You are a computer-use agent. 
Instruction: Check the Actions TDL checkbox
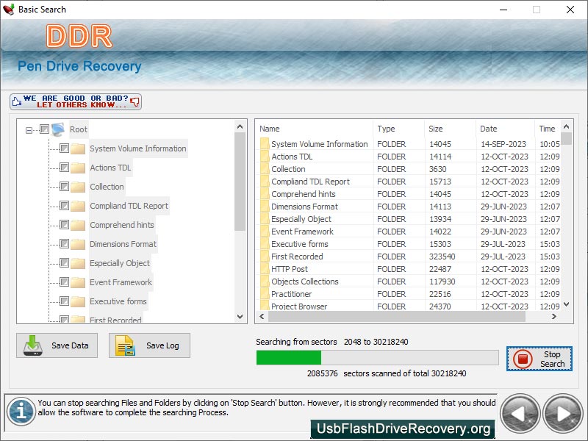64,168
